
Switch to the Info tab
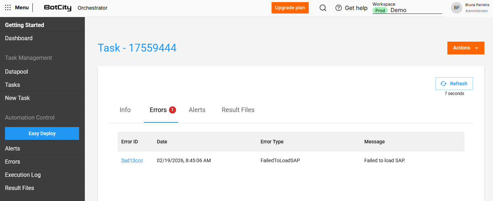click(x=125, y=110)
